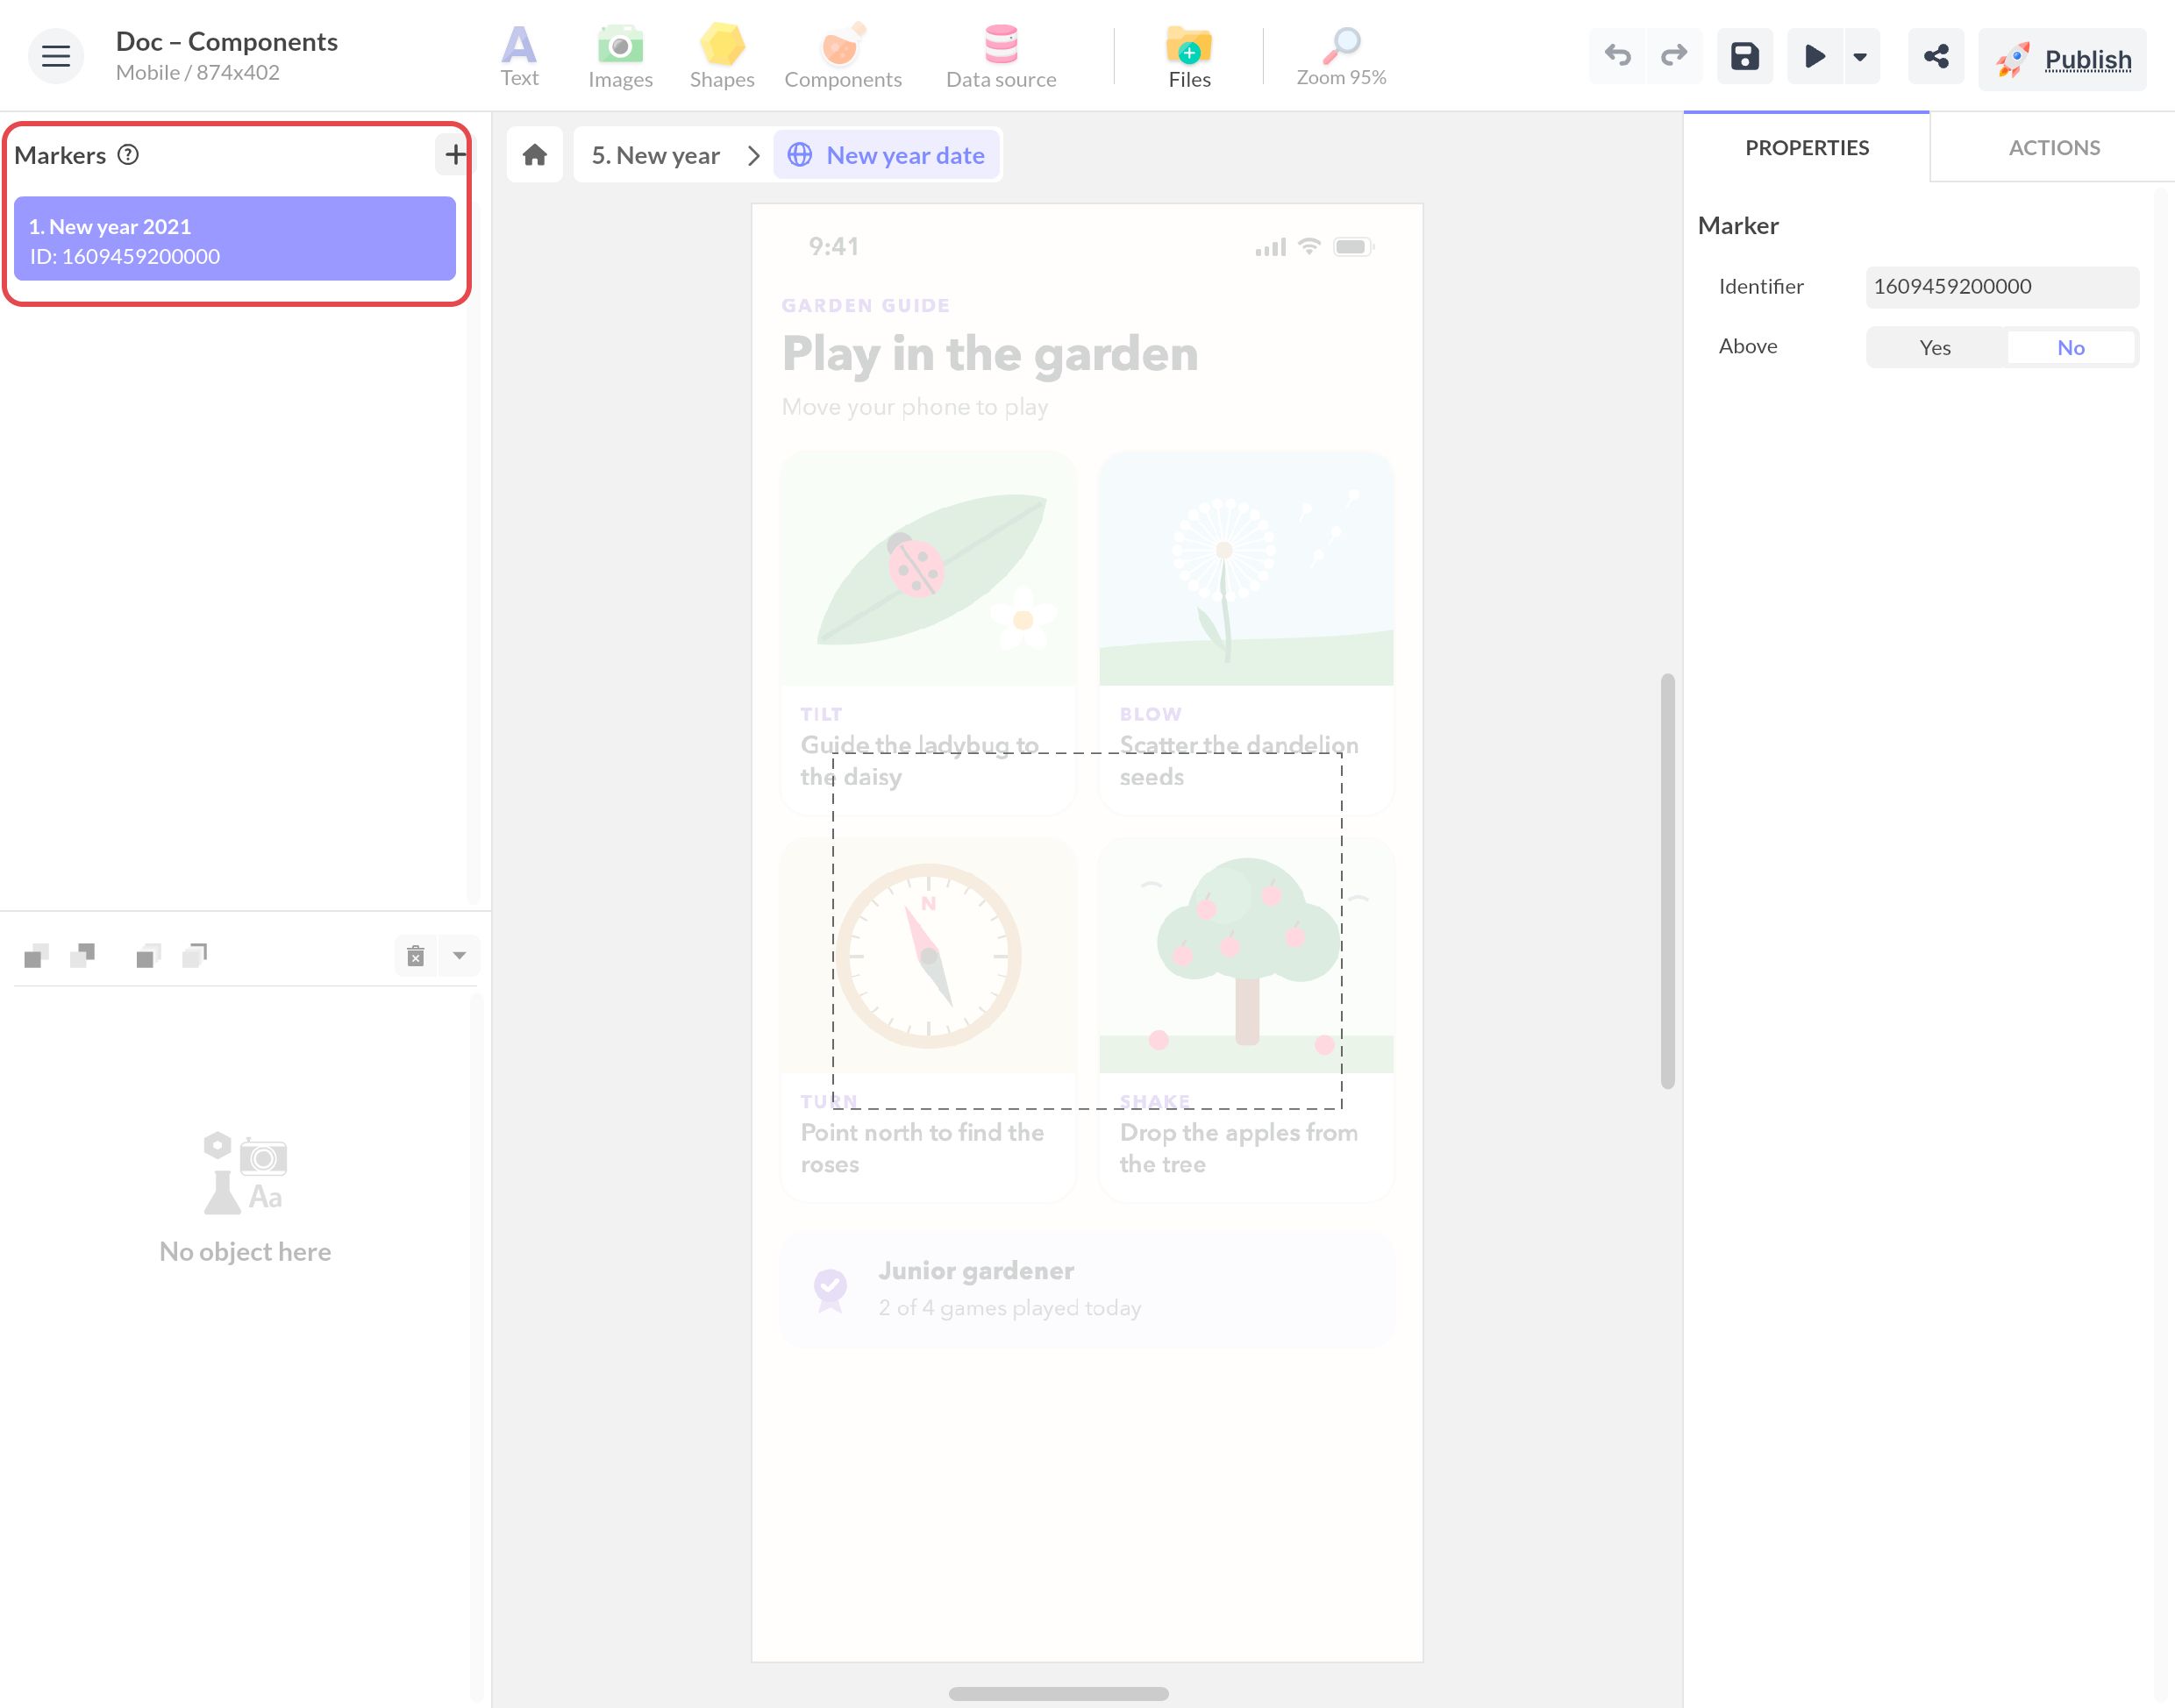Open Markers help question icon
The width and height of the screenshot is (2175, 1708).
(128, 154)
